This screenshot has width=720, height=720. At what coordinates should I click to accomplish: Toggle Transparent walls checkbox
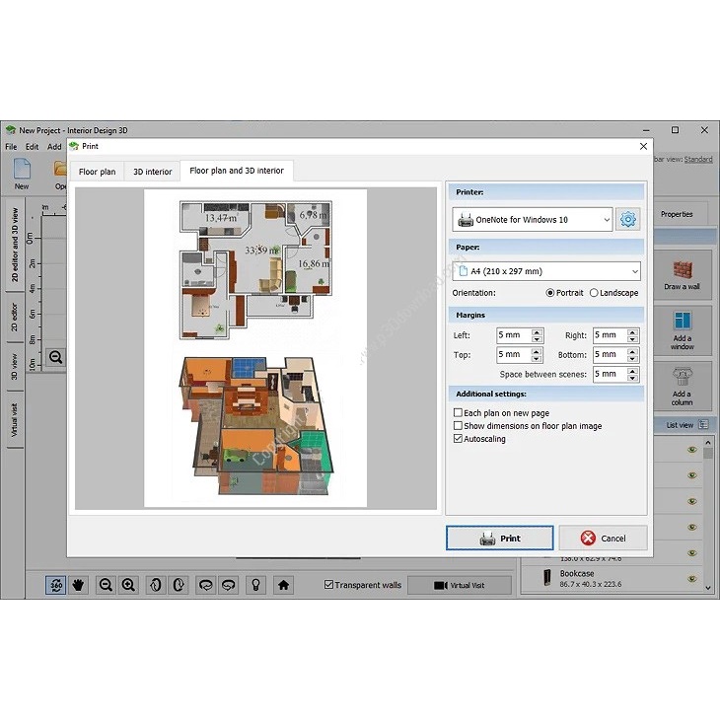[x=328, y=585]
